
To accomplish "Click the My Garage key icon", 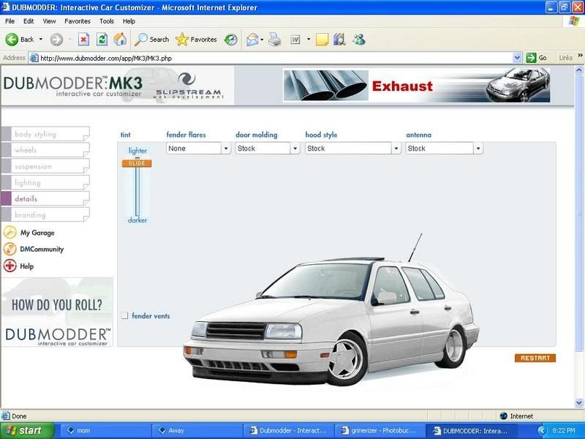I will [10, 233].
